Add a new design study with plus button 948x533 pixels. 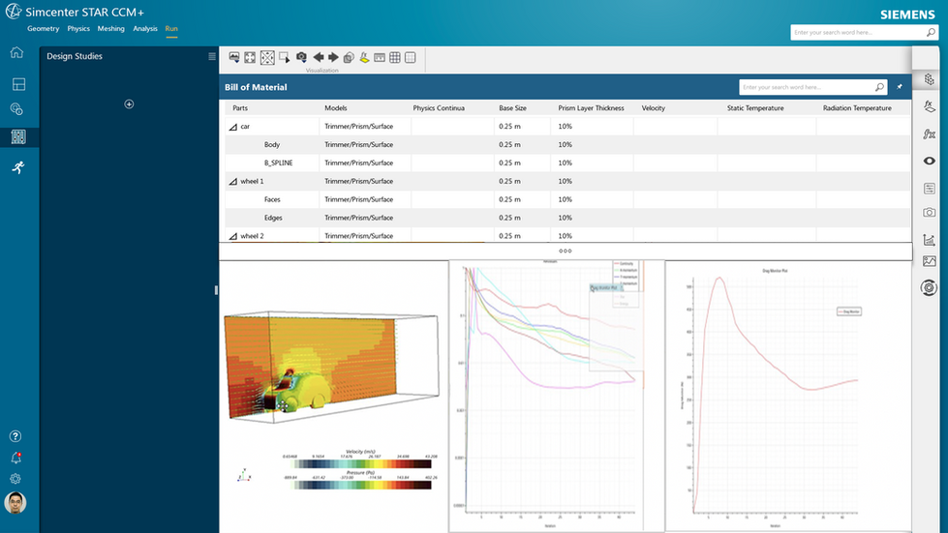point(129,104)
